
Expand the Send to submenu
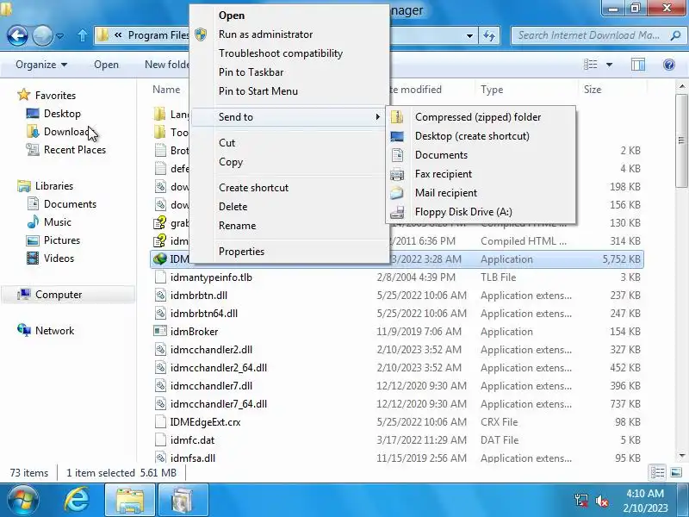[288, 117]
